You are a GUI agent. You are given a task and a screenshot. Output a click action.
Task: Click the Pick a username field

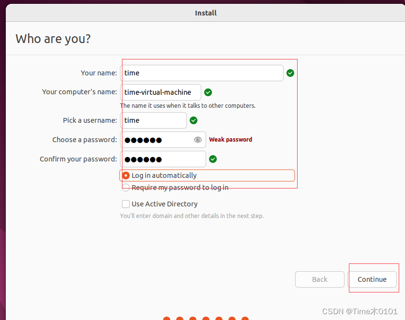(x=153, y=120)
